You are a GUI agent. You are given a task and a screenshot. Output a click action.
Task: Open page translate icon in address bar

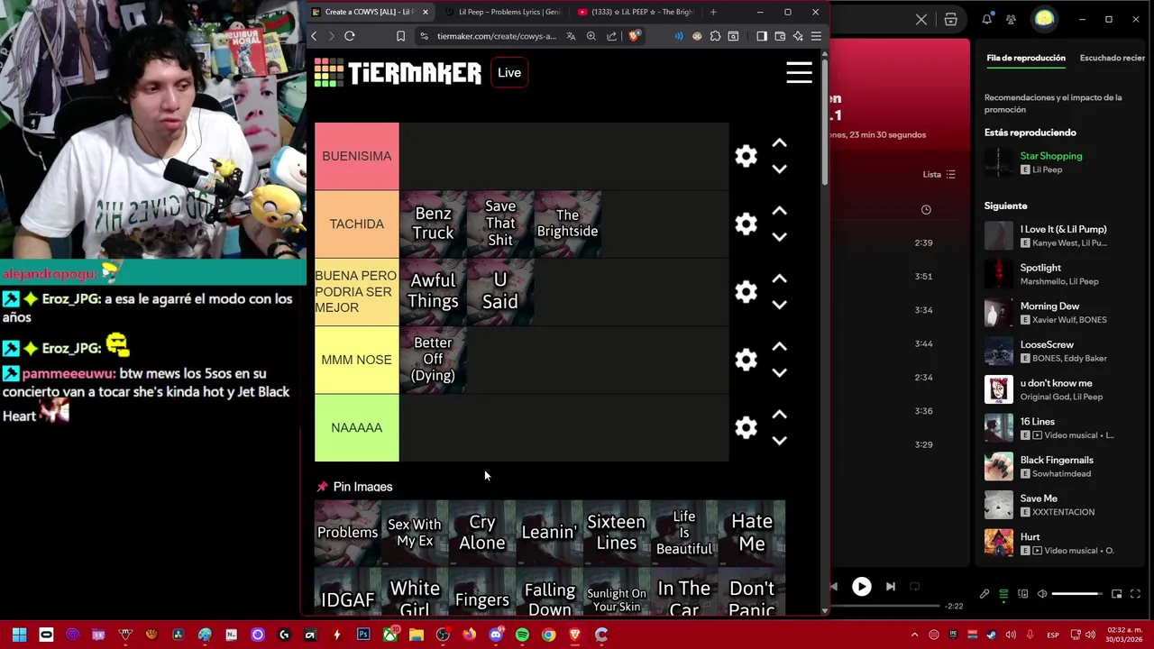[571, 36]
